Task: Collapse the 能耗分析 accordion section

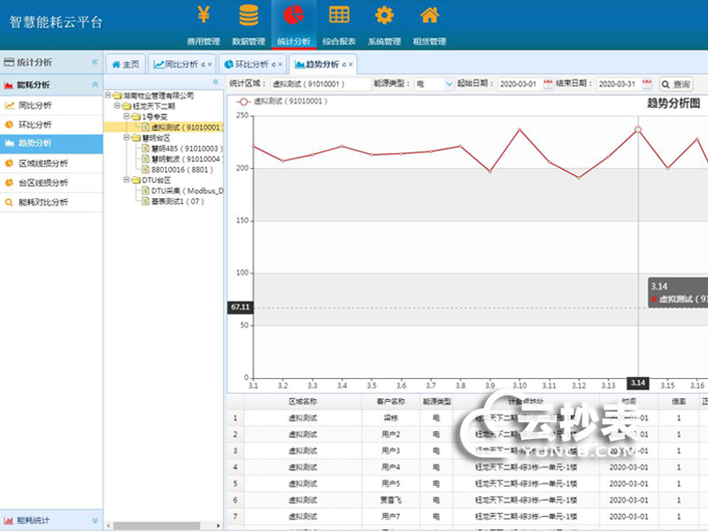Action: click(95, 85)
